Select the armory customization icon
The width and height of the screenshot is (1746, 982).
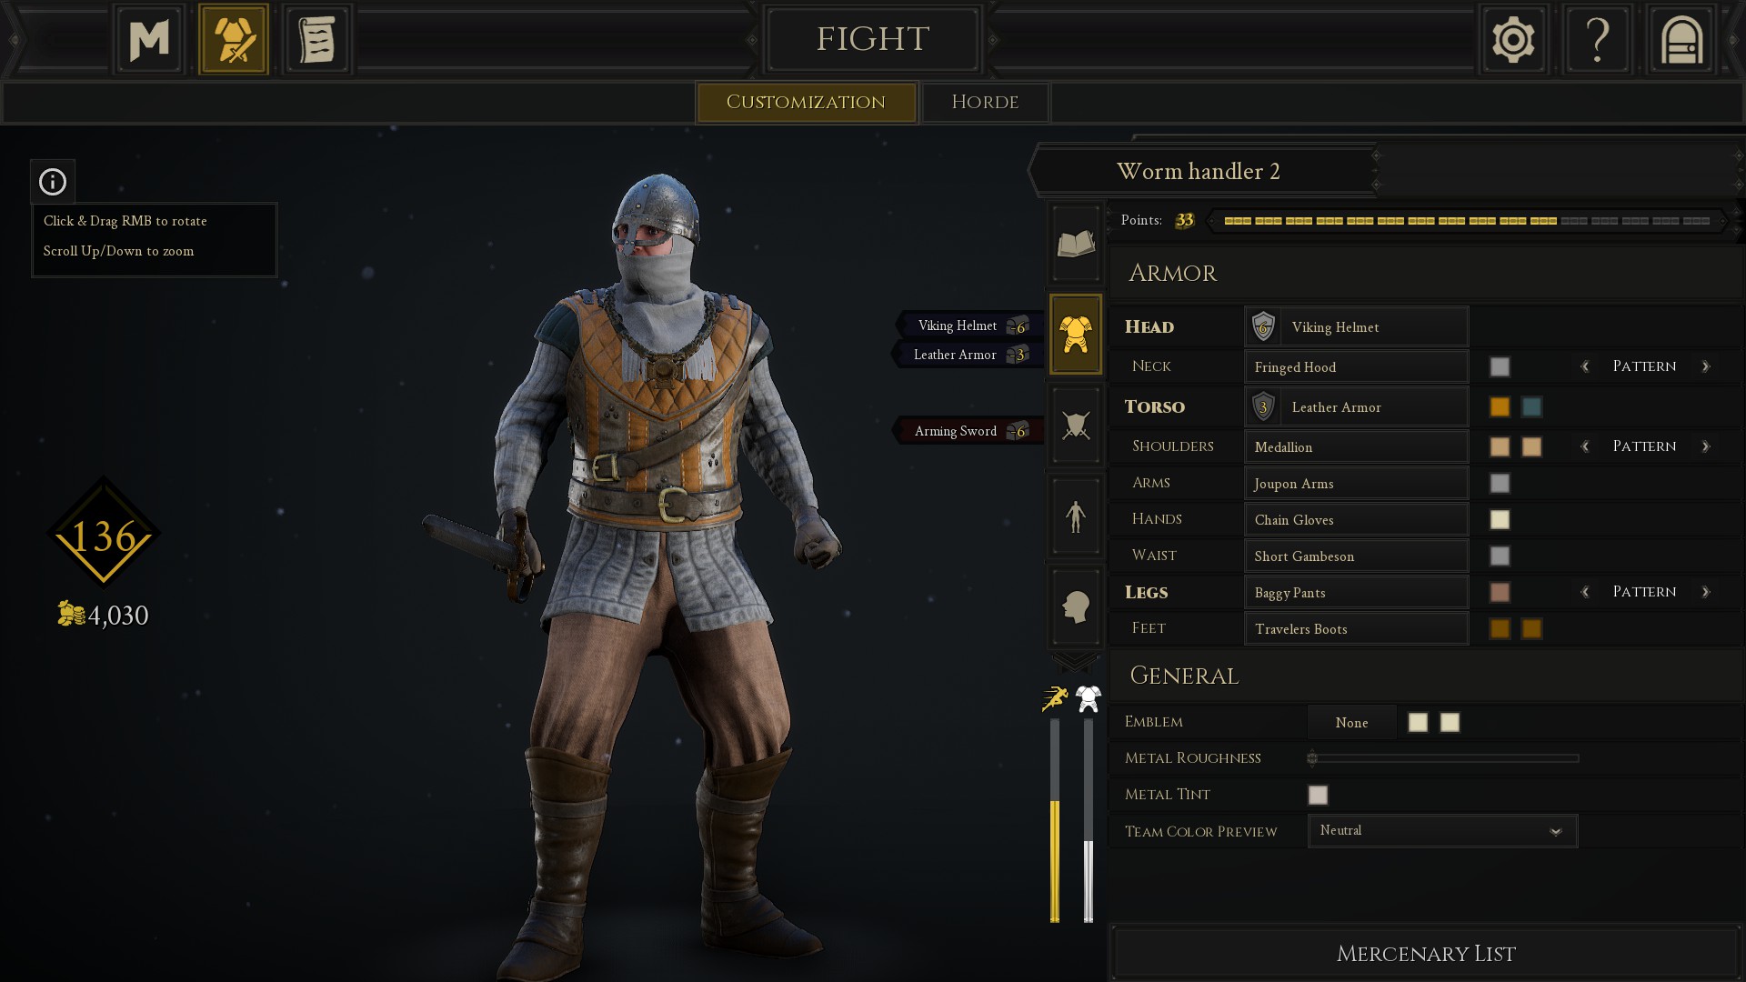234,39
